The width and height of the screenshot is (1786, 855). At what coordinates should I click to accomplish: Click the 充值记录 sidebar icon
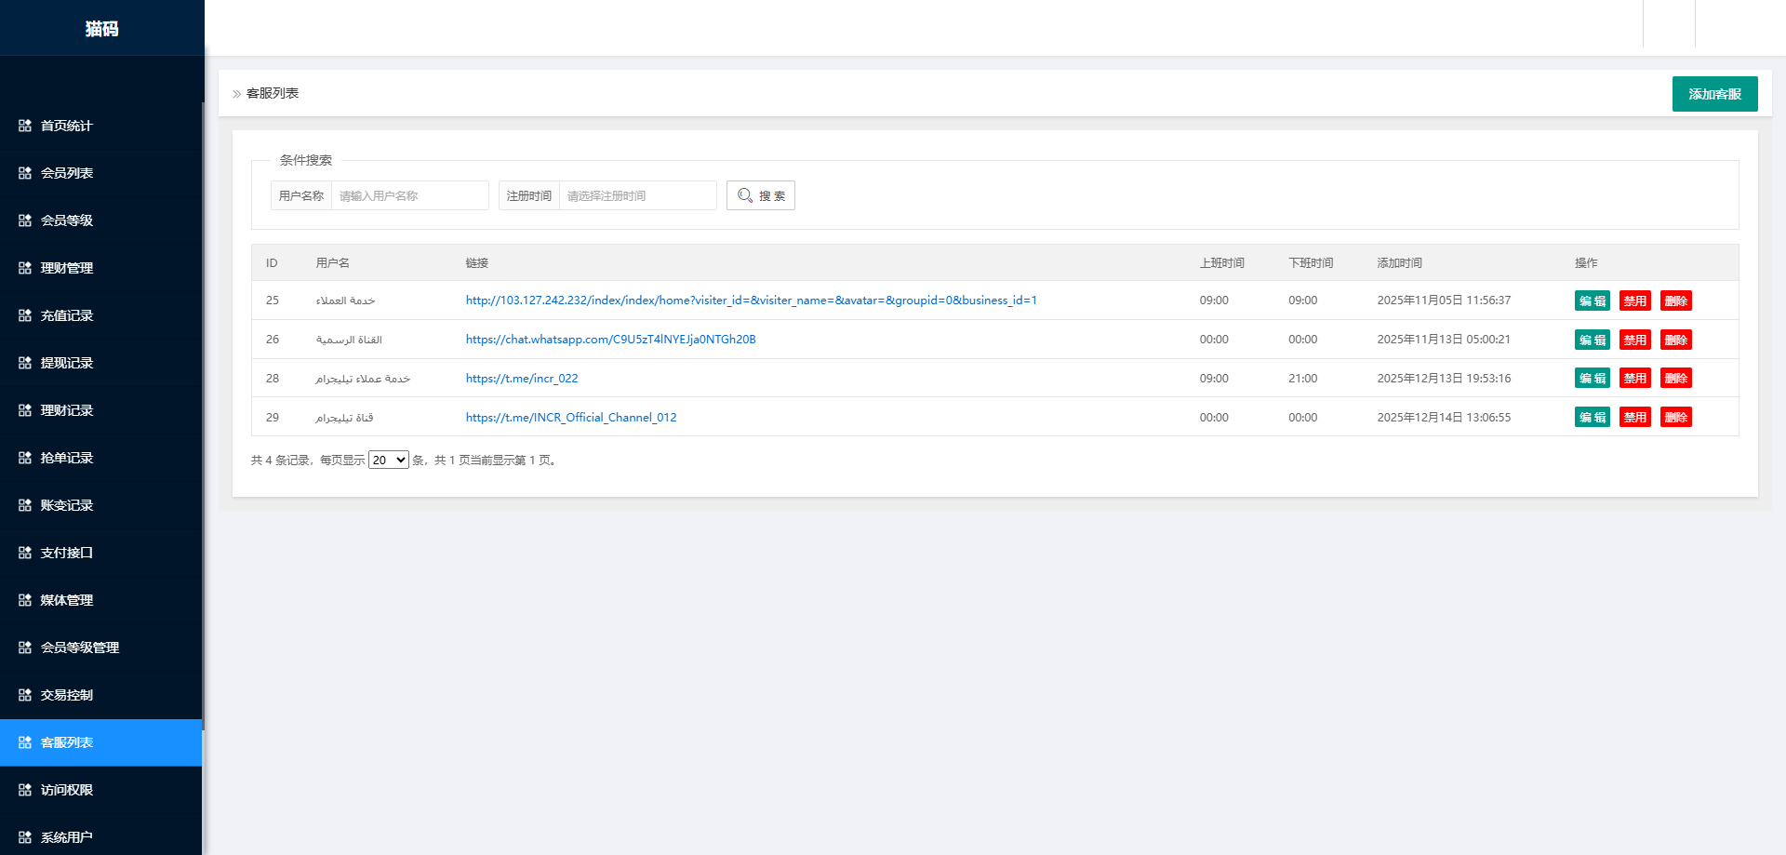[x=25, y=315]
